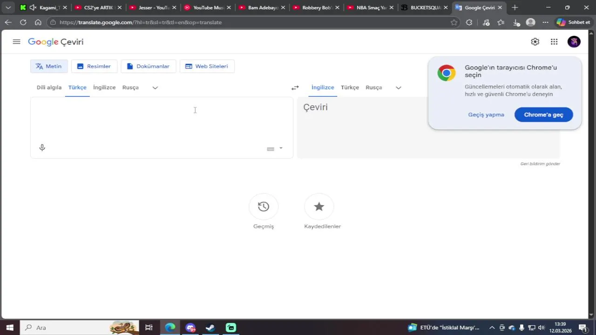This screenshot has width=596, height=335.
Task: Choose Rusça as source language
Action: click(130, 87)
